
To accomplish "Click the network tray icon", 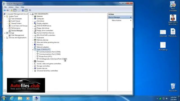I will tap(164, 98).
